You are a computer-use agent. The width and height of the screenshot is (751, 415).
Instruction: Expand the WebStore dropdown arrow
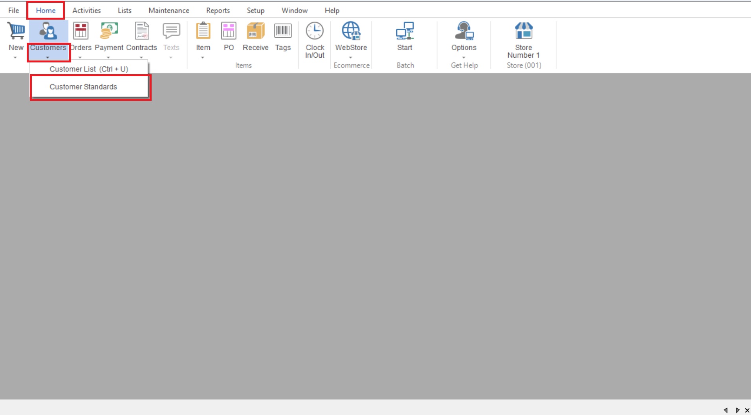[x=351, y=58]
